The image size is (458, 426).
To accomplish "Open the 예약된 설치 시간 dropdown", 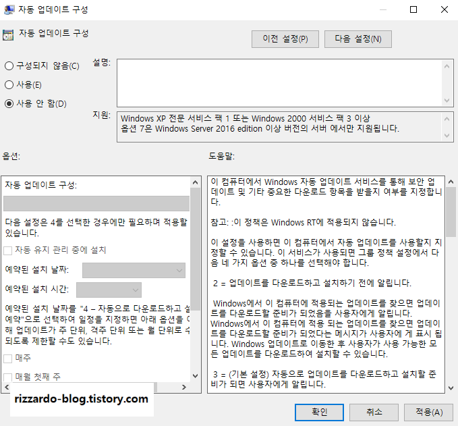I will coord(109,290).
